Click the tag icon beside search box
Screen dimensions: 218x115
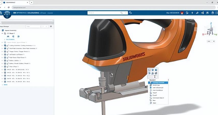[130, 13]
